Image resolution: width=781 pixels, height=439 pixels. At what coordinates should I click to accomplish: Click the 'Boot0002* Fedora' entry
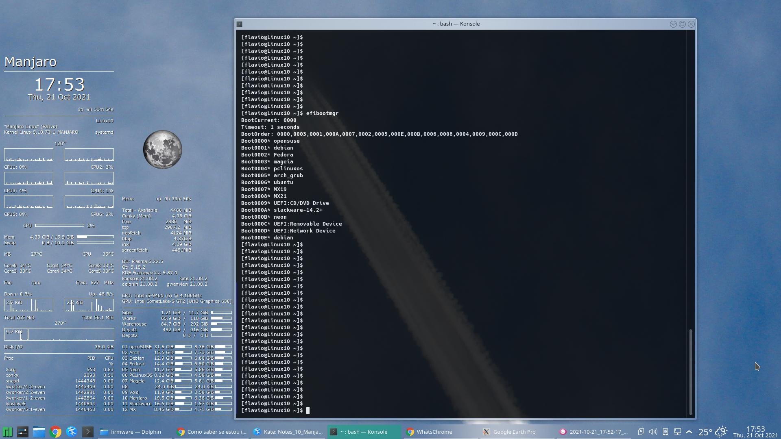click(x=267, y=155)
